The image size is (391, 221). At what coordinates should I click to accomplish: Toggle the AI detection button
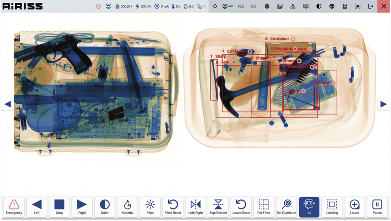pyautogui.click(x=309, y=207)
